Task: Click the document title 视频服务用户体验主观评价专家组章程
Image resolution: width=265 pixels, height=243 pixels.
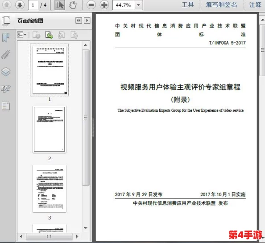Action: pos(180,87)
